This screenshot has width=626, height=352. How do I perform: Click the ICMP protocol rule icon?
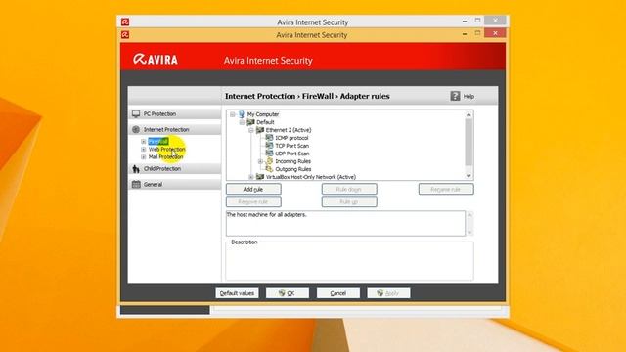click(x=270, y=138)
